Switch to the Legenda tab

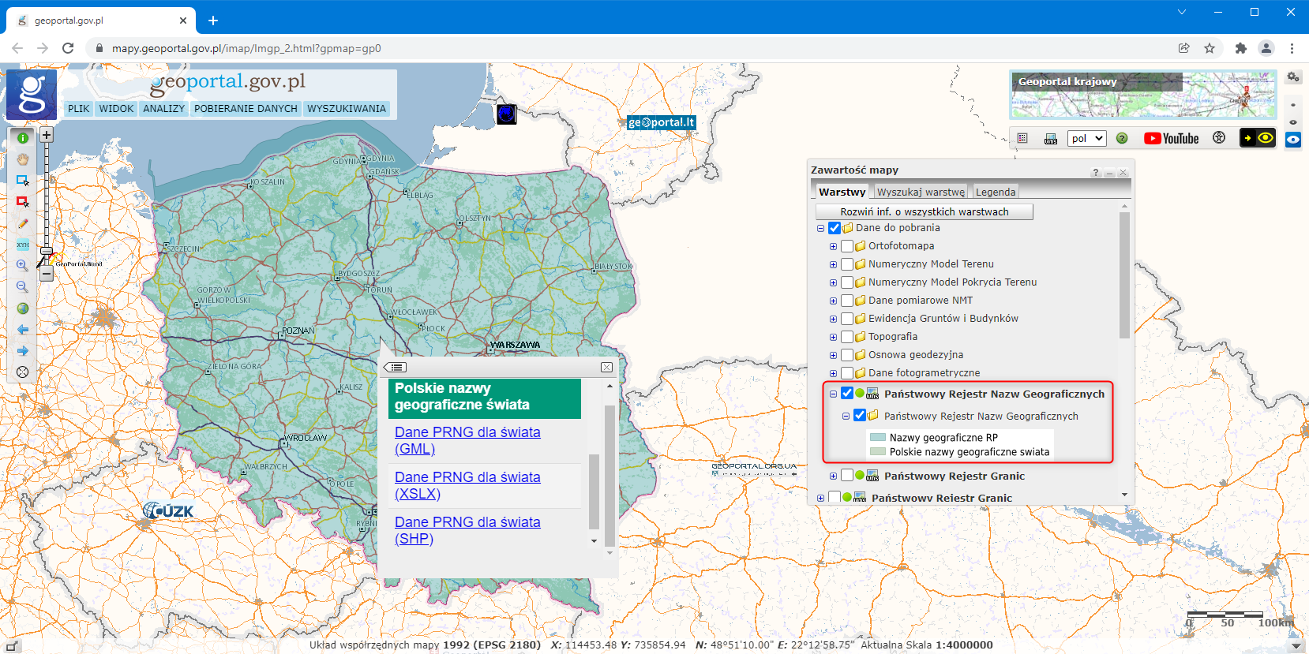pyautogui.click(x=995, y=192)
